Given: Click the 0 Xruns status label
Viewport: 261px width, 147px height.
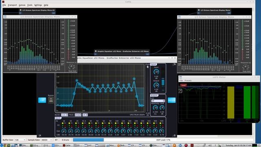Looking at the screenshot, I should pyautogui.click(x=65, y=140).
